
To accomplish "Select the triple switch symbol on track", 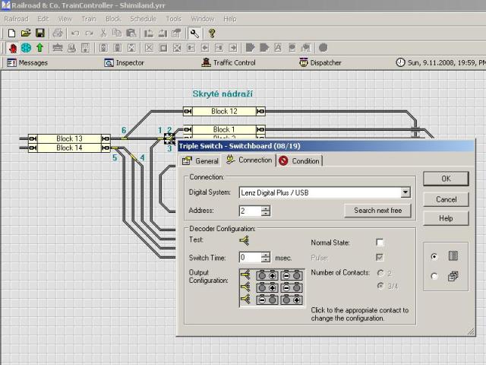I will tap(169, 138).
